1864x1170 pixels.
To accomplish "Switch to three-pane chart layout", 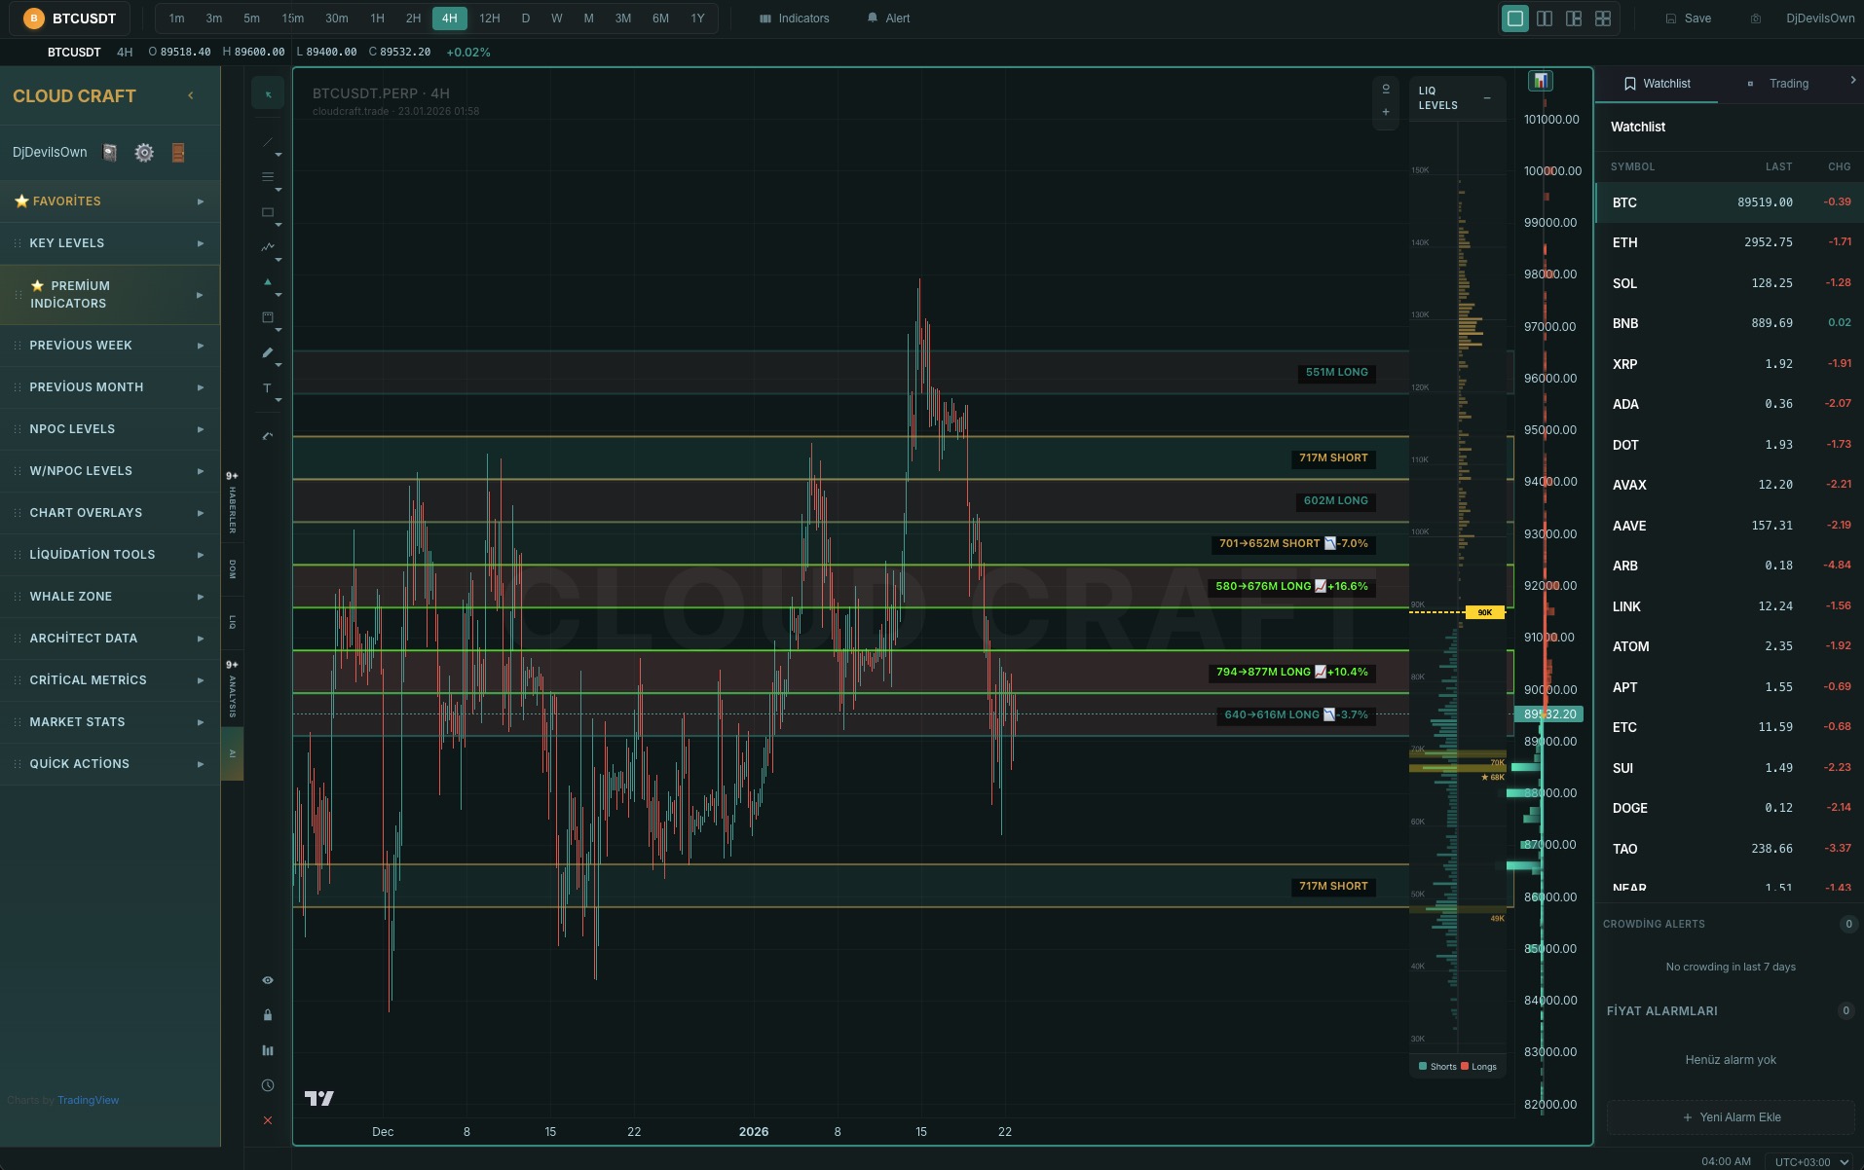I will tap(1574, 18).
